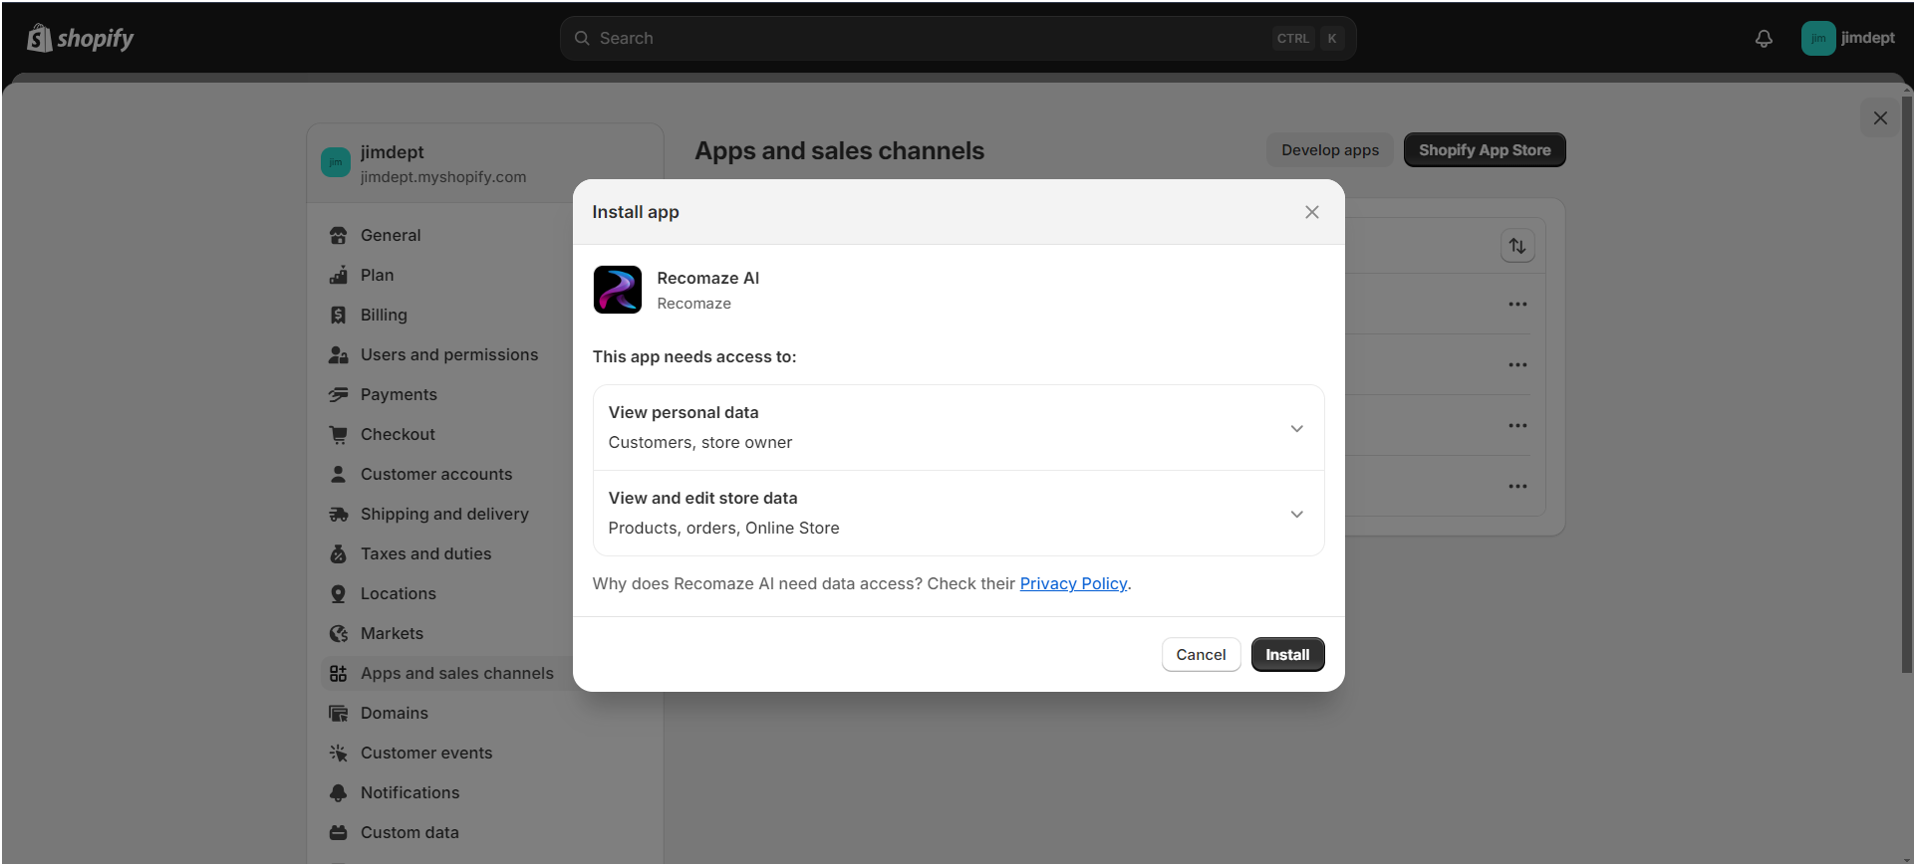
Task: Expand View and edit store data chevron
Action: coord(1296,514)
